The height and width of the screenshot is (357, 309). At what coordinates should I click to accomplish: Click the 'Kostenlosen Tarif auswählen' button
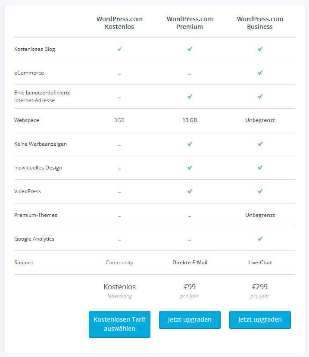[119, 324]
